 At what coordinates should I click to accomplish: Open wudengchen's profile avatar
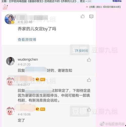click(10, 61)
